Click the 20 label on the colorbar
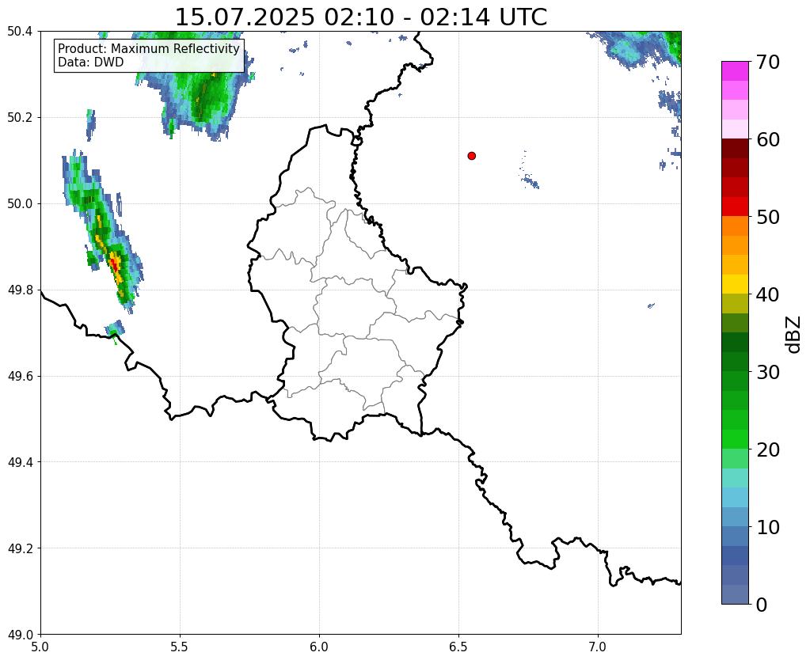Screen dimensions: 810x660 point(768,449)
